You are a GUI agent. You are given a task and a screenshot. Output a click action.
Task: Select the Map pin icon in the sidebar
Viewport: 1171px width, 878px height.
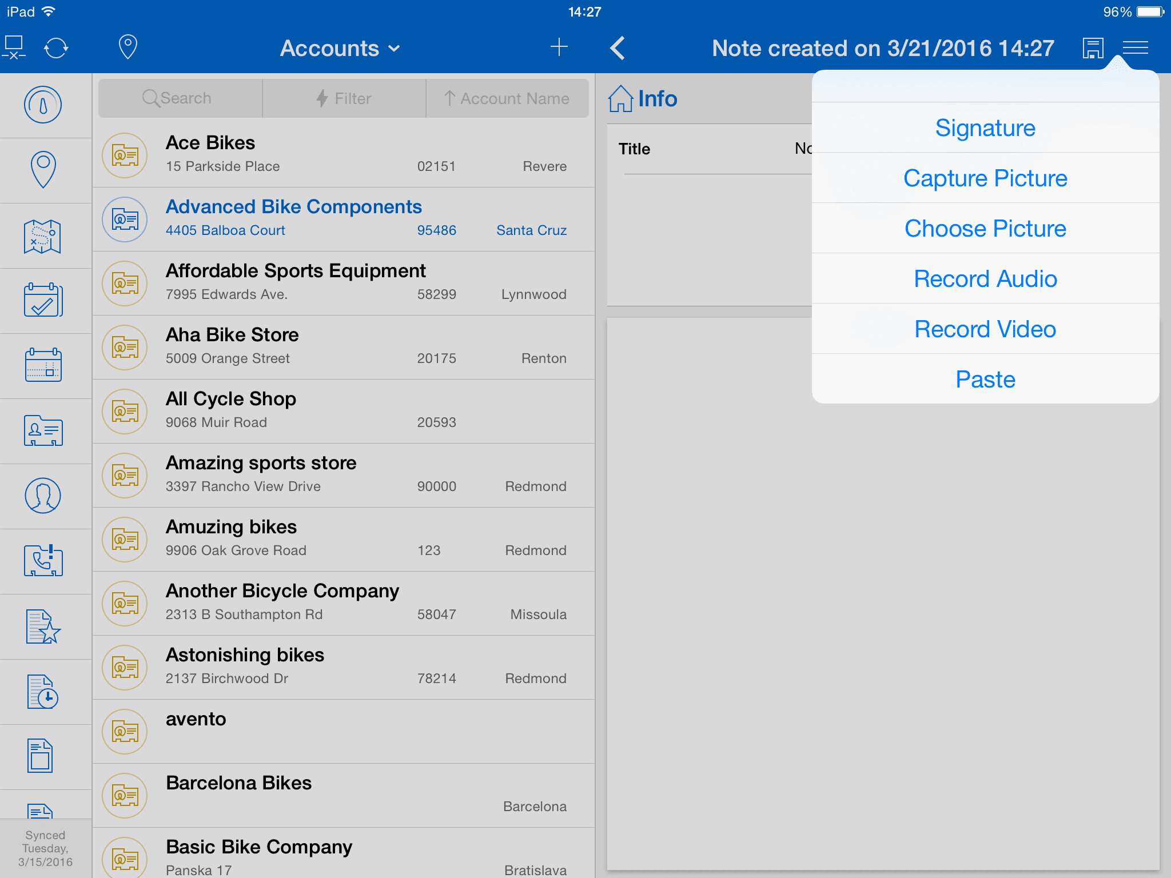point(43,170)
